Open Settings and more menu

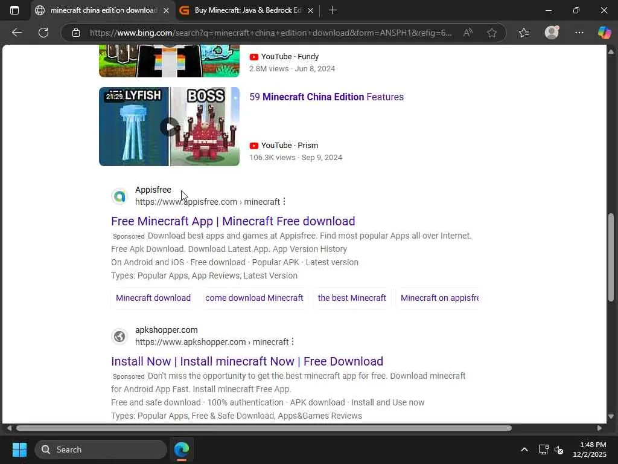tap(579, 33)
